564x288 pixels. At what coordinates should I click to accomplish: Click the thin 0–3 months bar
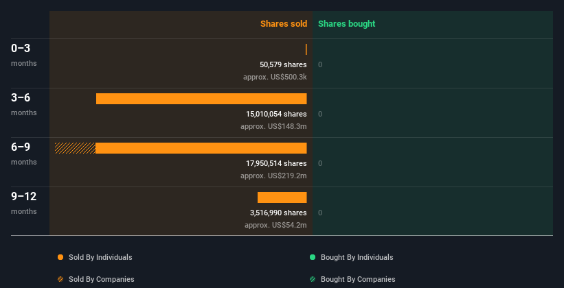click(x=306, y=49)
